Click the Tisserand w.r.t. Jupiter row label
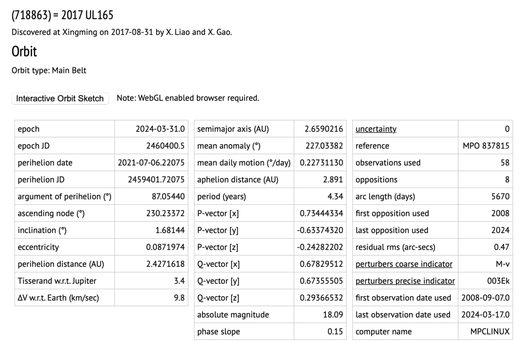Screen dimensions: 526x349 [x=57, y=281]
